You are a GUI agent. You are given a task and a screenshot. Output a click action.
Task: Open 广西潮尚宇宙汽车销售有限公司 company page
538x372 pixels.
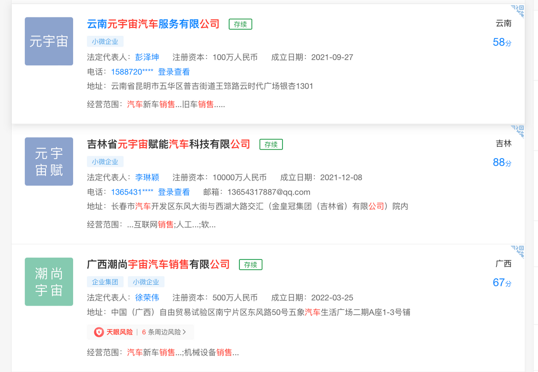point(158,264)
